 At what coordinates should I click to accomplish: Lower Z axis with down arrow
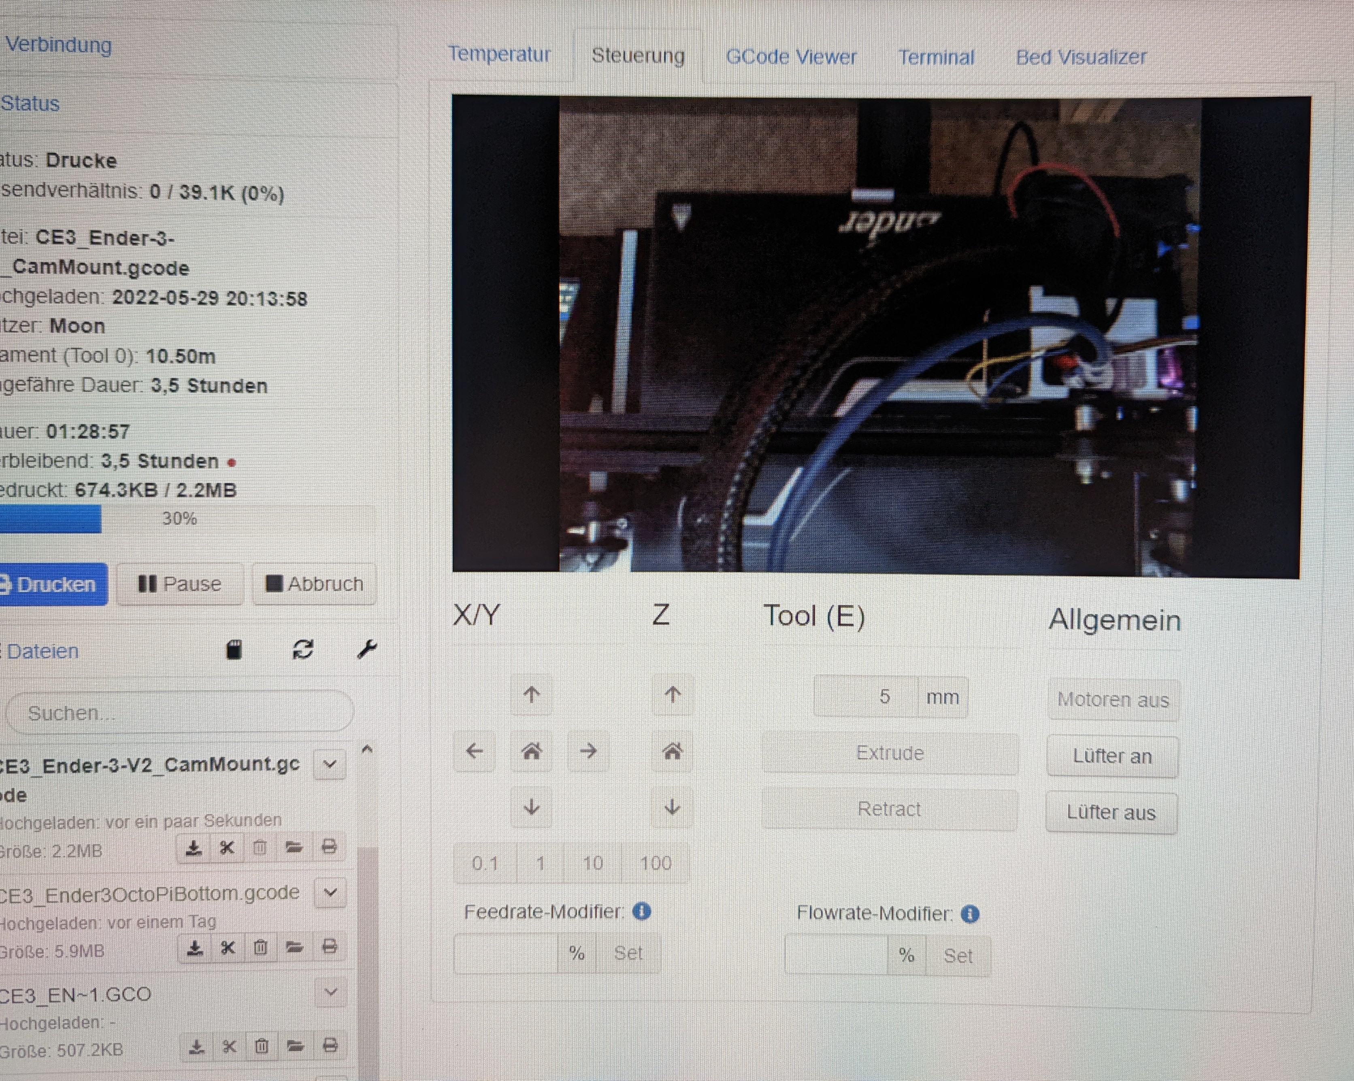[x=673, y=807]
